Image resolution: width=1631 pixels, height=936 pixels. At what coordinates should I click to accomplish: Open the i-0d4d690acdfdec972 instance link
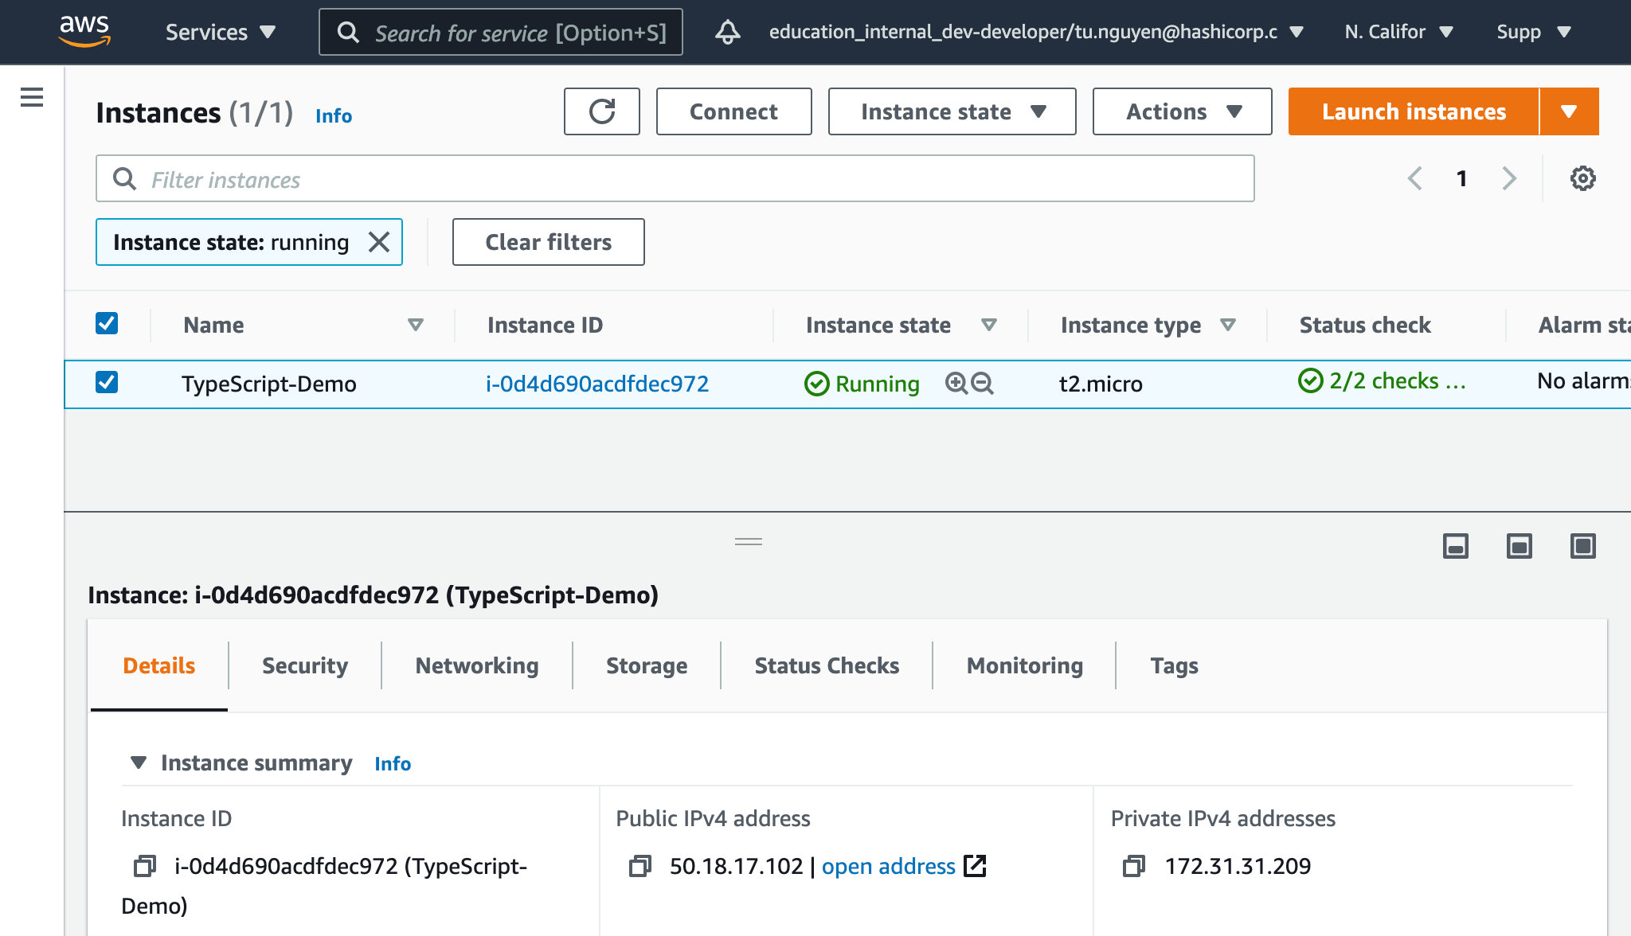coord(597,384)
